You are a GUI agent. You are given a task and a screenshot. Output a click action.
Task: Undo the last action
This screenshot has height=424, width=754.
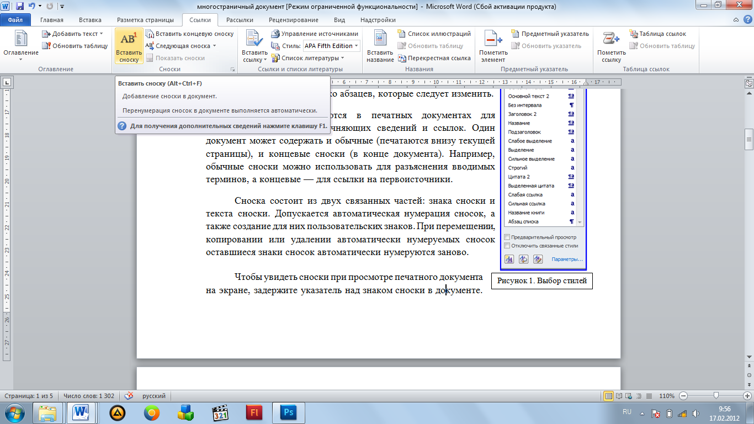tap(32, 7)
